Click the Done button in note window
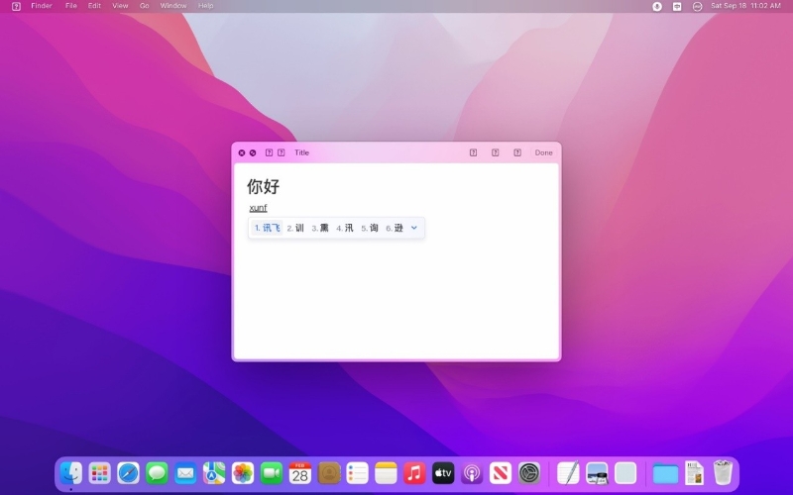This screenshot has width=793, height=495. click(543, 152)
